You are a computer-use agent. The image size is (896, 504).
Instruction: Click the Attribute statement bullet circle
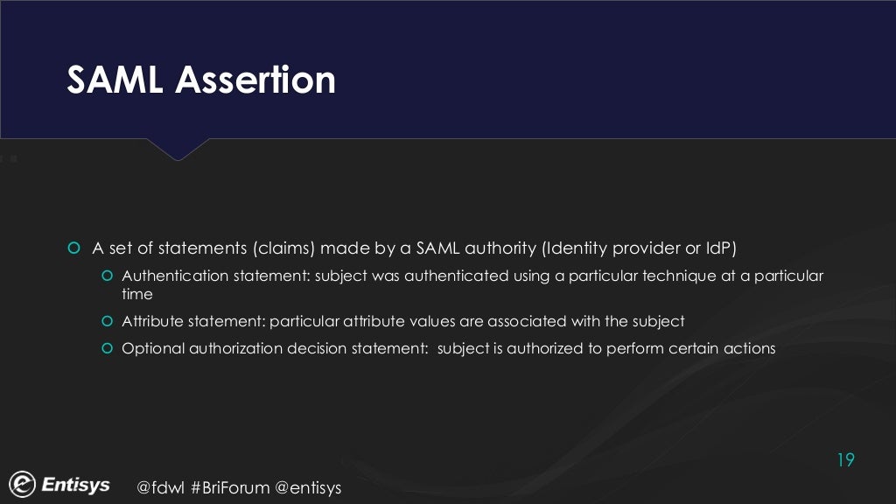[x=107, y=321]
